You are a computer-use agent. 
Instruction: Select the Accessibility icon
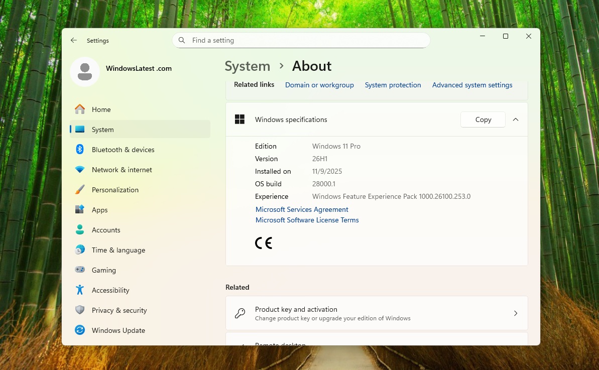(x=80, y=290)
